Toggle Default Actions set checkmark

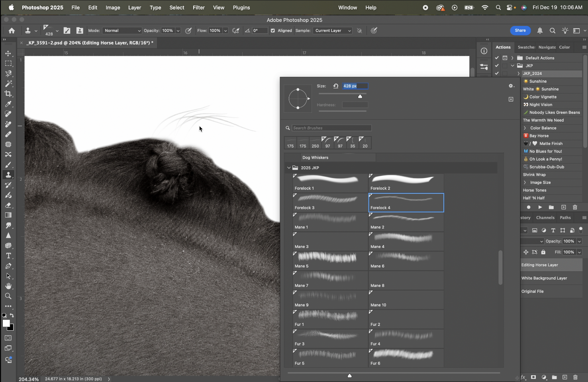coord(497,58)
